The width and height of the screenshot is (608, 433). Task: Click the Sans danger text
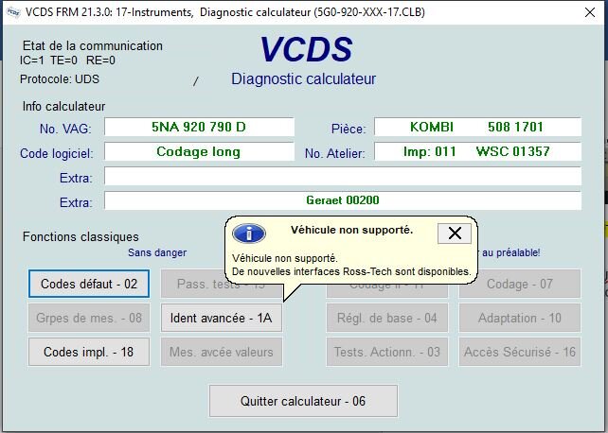tap(157, 252)
